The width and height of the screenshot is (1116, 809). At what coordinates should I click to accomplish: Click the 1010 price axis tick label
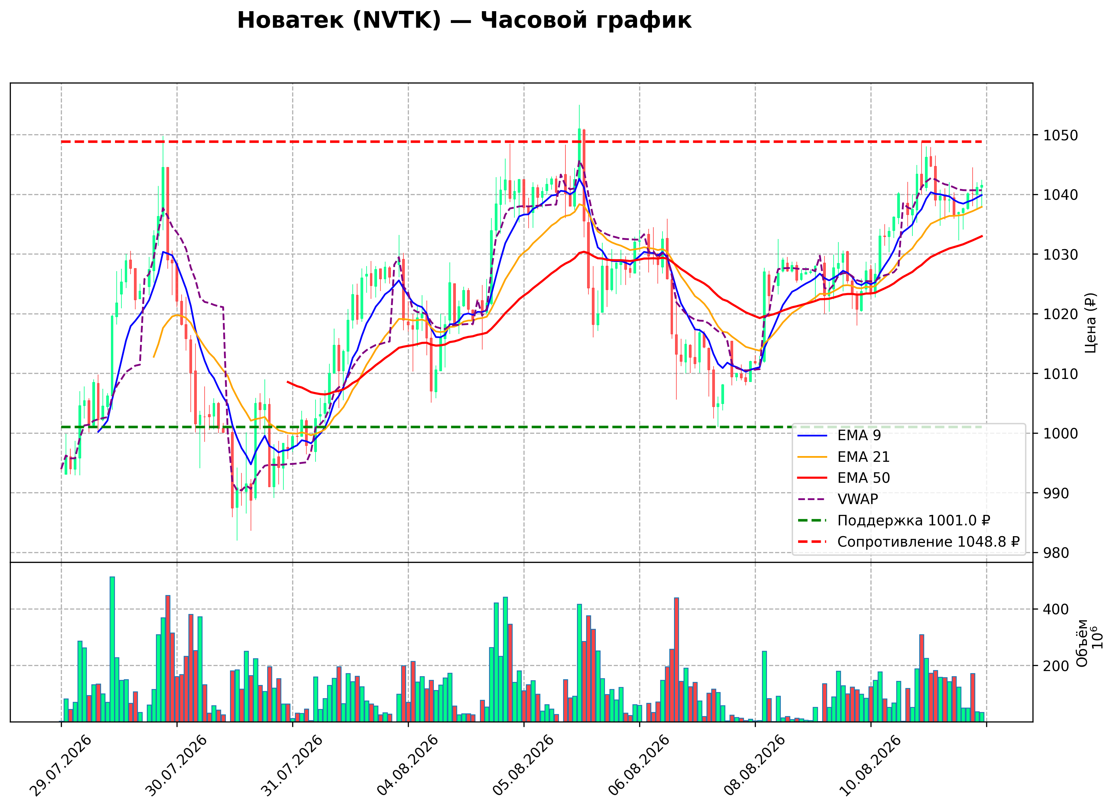coord(1061,374)
